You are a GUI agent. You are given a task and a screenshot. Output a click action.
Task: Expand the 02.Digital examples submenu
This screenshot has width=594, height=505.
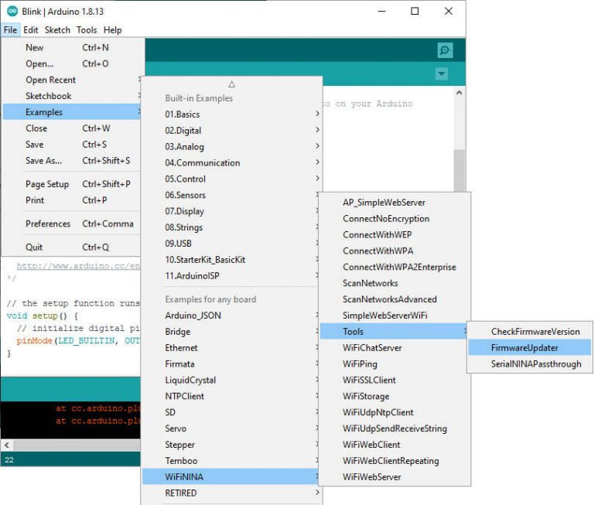[231, 131]
